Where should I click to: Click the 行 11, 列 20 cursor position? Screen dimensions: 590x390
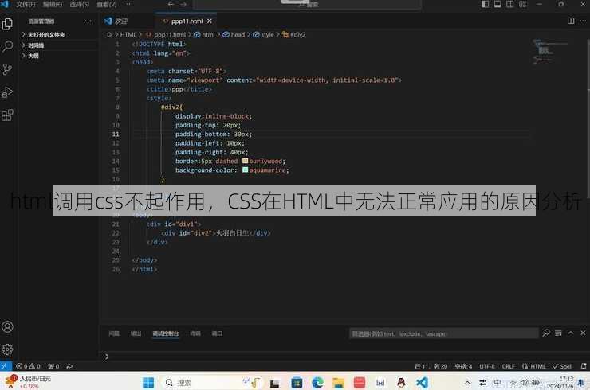point(431,366)
